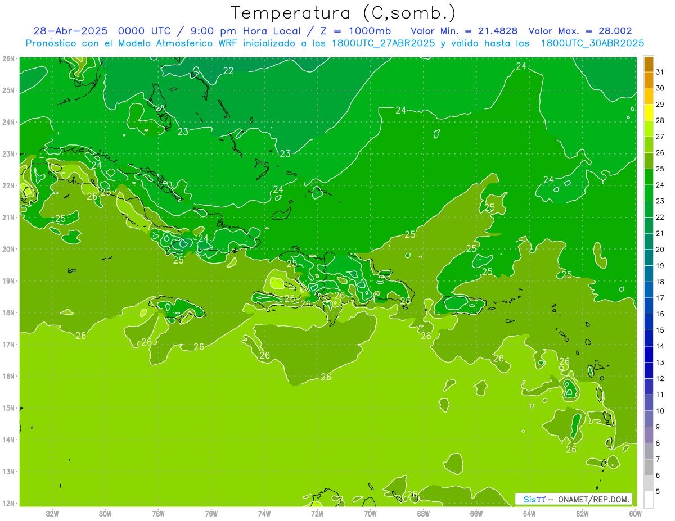Click the latitude axis label "14N"
Image resolution: width=675 pixels, height=521 pixels.
[8, 440]
